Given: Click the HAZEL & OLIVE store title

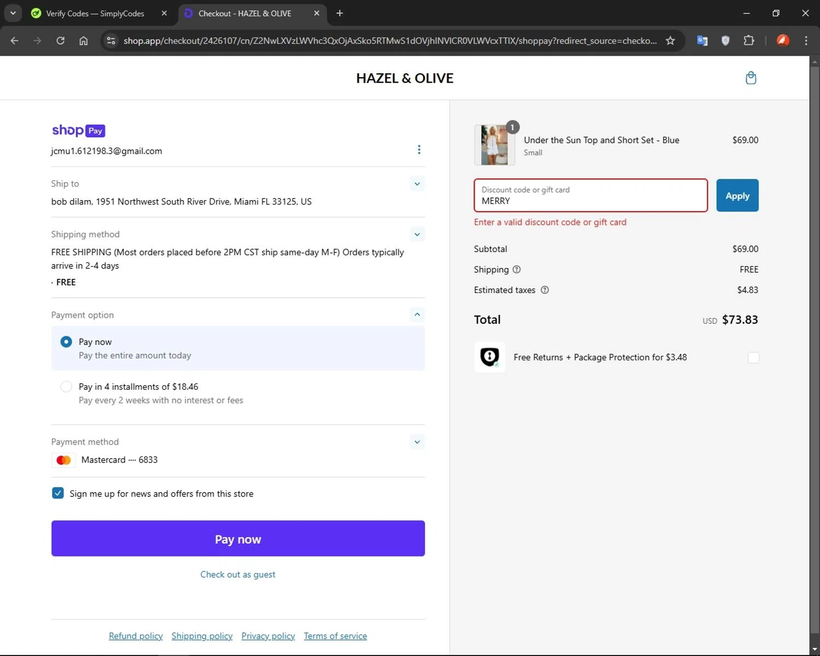Looking at the screenshot, I should (405, 78).
